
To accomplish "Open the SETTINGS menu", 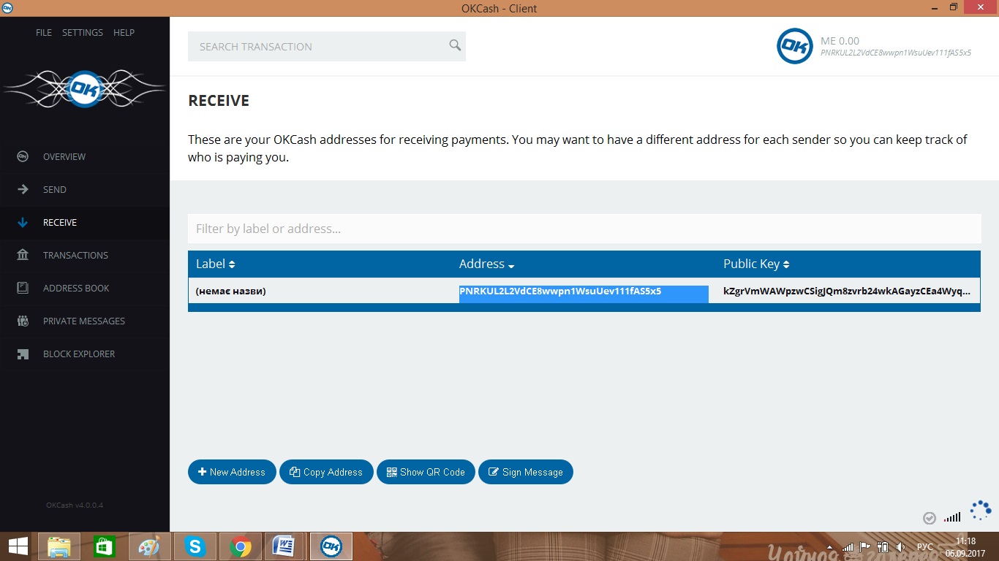I will tap(83, 33).
